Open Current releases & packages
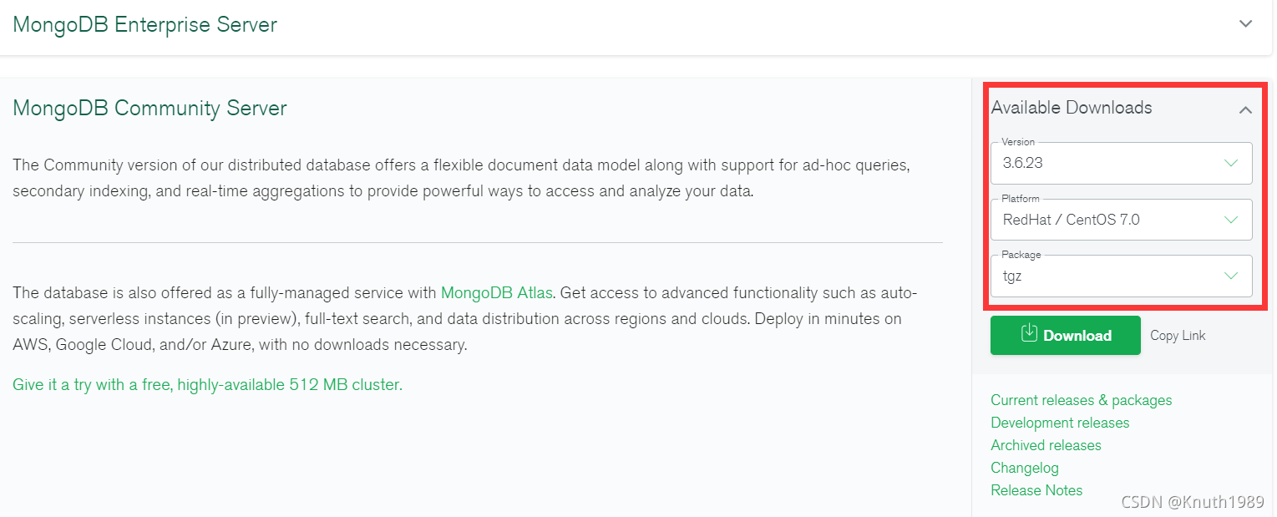The height and width of the screenshot is (517, 1277). click(x=1080, y=400)
